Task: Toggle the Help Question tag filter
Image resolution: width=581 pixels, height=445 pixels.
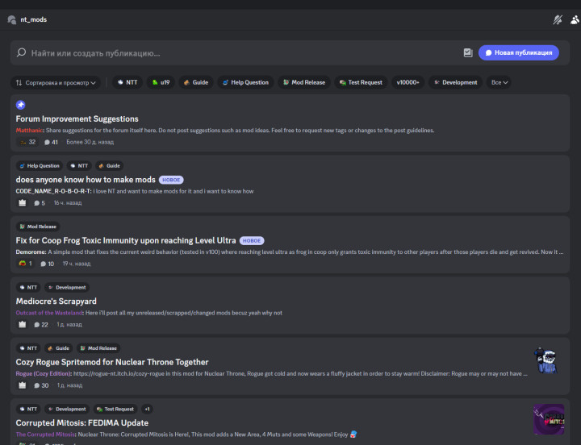Action: tap(245, 82)
